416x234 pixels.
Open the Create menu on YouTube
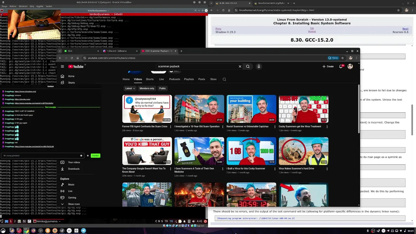328,66
